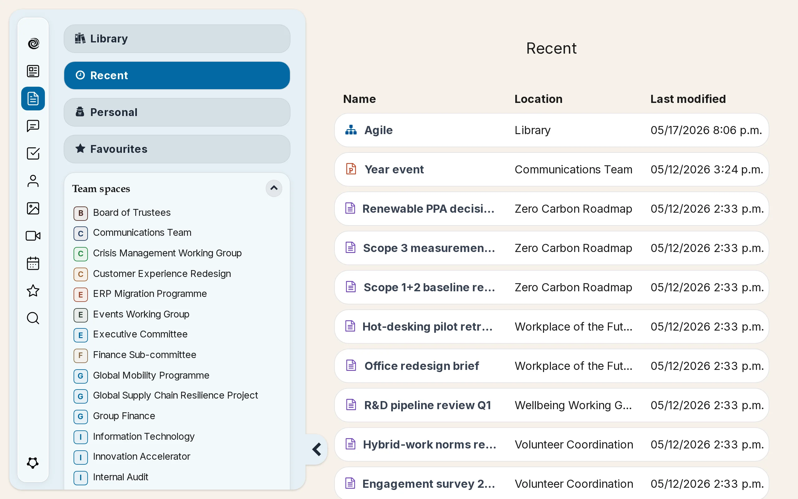Open the Year event presentation
The height and width of the screenshot is (499, 798).
(551, 169)
